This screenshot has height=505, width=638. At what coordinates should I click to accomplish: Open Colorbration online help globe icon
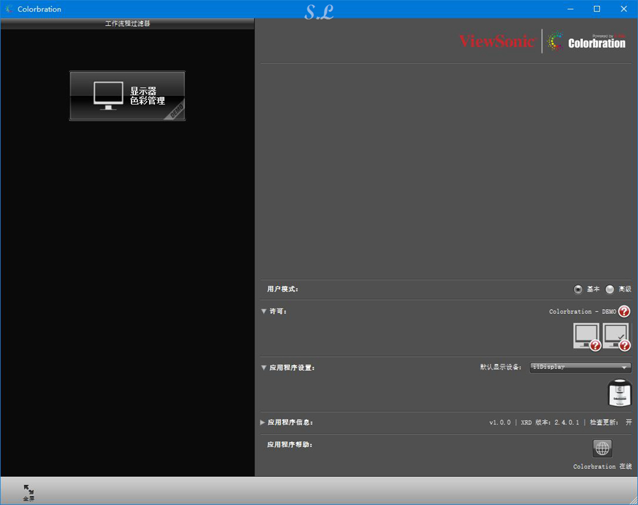click(x=602, y=449)
